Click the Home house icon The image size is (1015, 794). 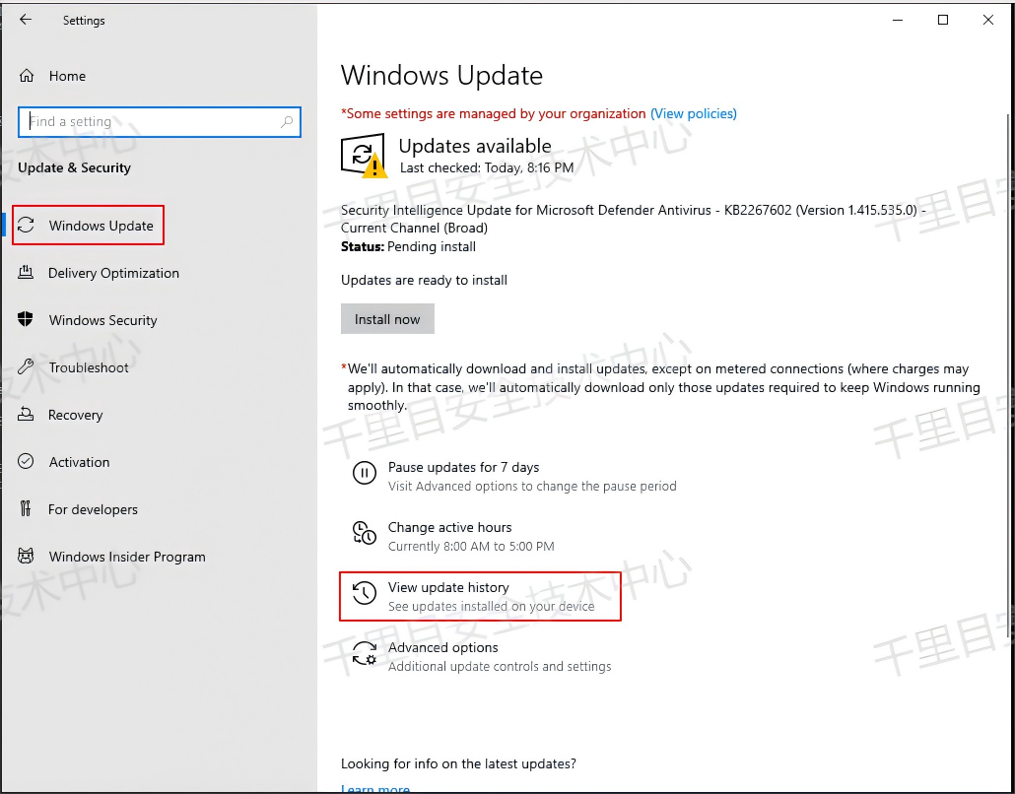click(x=26, y=76)
